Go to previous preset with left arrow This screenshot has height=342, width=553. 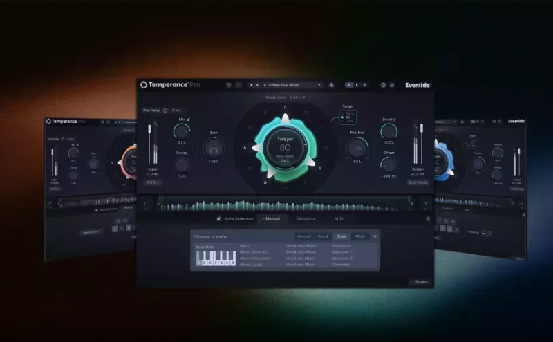(251, 85)
